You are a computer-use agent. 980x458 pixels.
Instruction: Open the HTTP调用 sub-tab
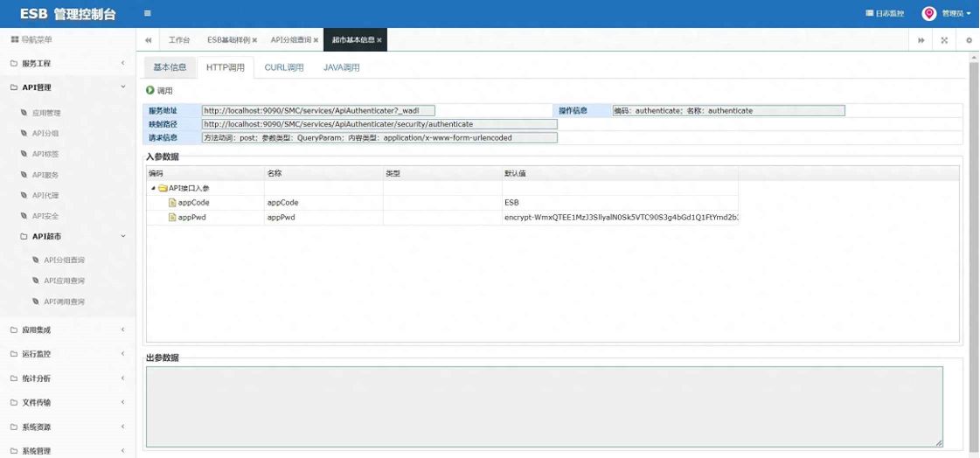225,67
